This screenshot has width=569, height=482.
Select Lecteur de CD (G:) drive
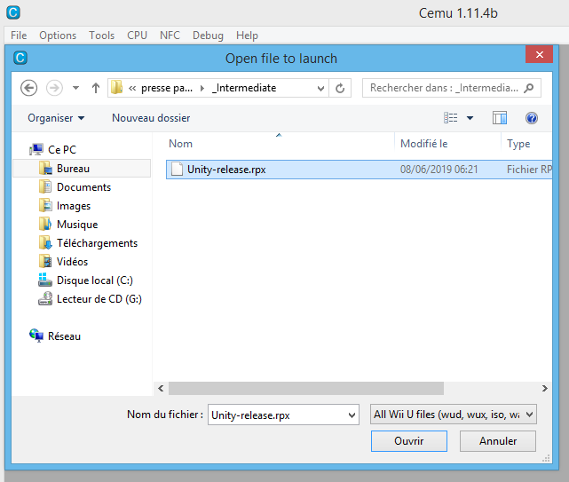(90, 299)
